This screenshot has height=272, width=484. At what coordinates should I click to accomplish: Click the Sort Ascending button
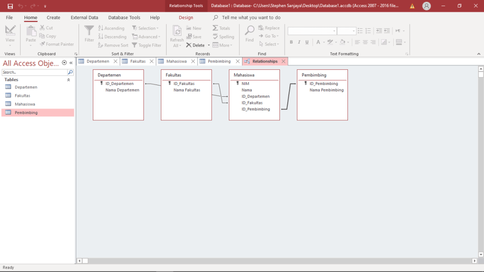112,28
